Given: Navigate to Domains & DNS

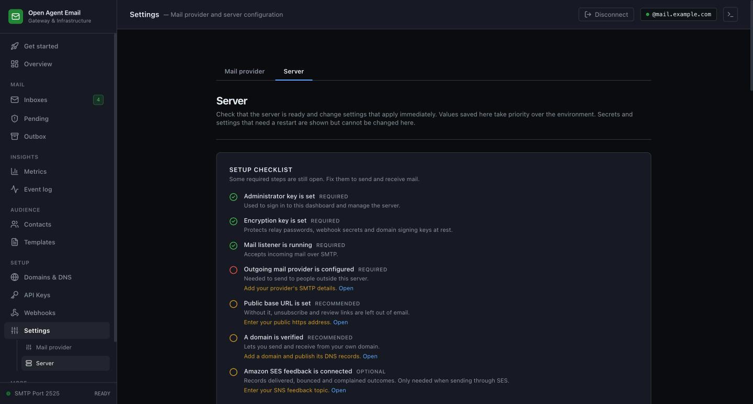Looking at the screenshot, I should point(56,277).
